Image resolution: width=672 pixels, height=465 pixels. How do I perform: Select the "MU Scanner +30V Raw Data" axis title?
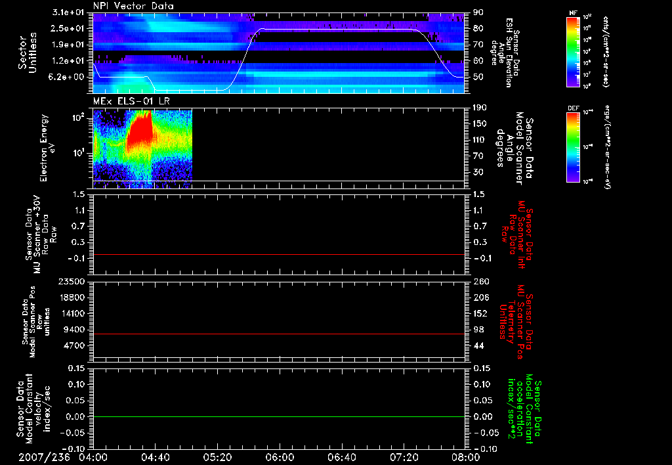41,234
